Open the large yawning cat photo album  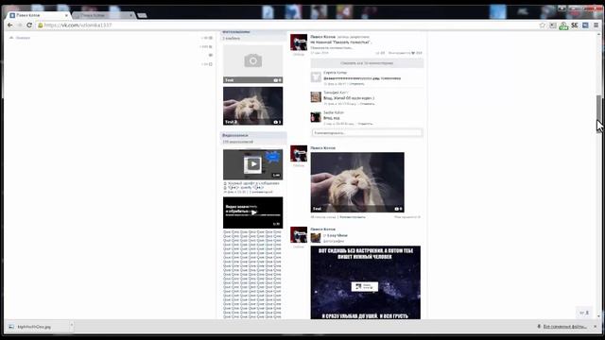(x=357, y=182)
